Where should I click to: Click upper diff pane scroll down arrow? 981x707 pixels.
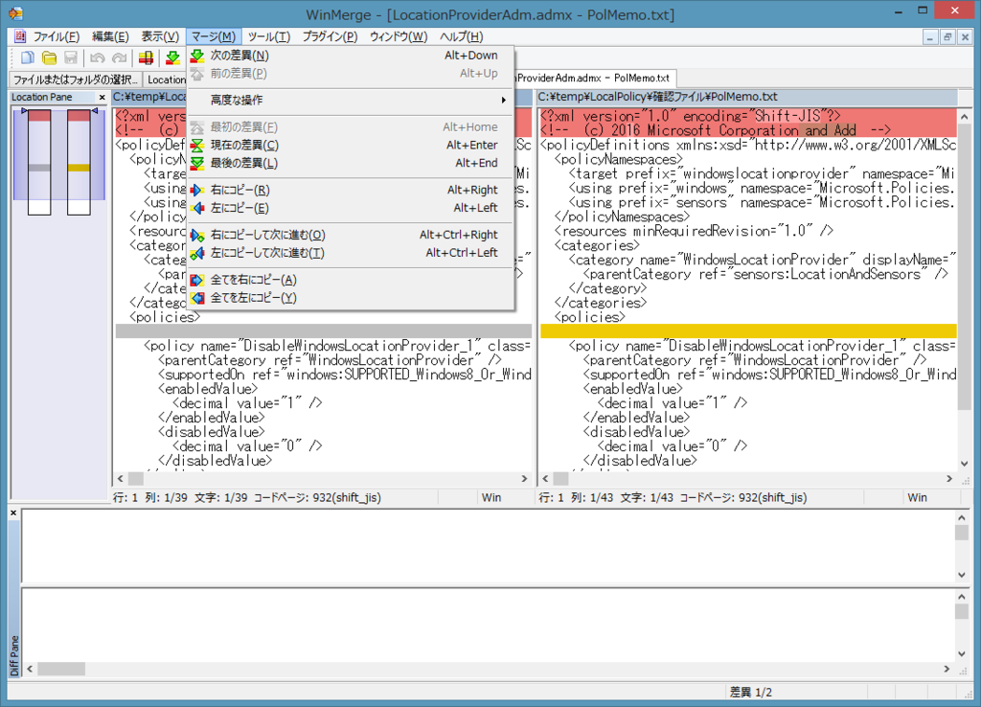point(962,575)
